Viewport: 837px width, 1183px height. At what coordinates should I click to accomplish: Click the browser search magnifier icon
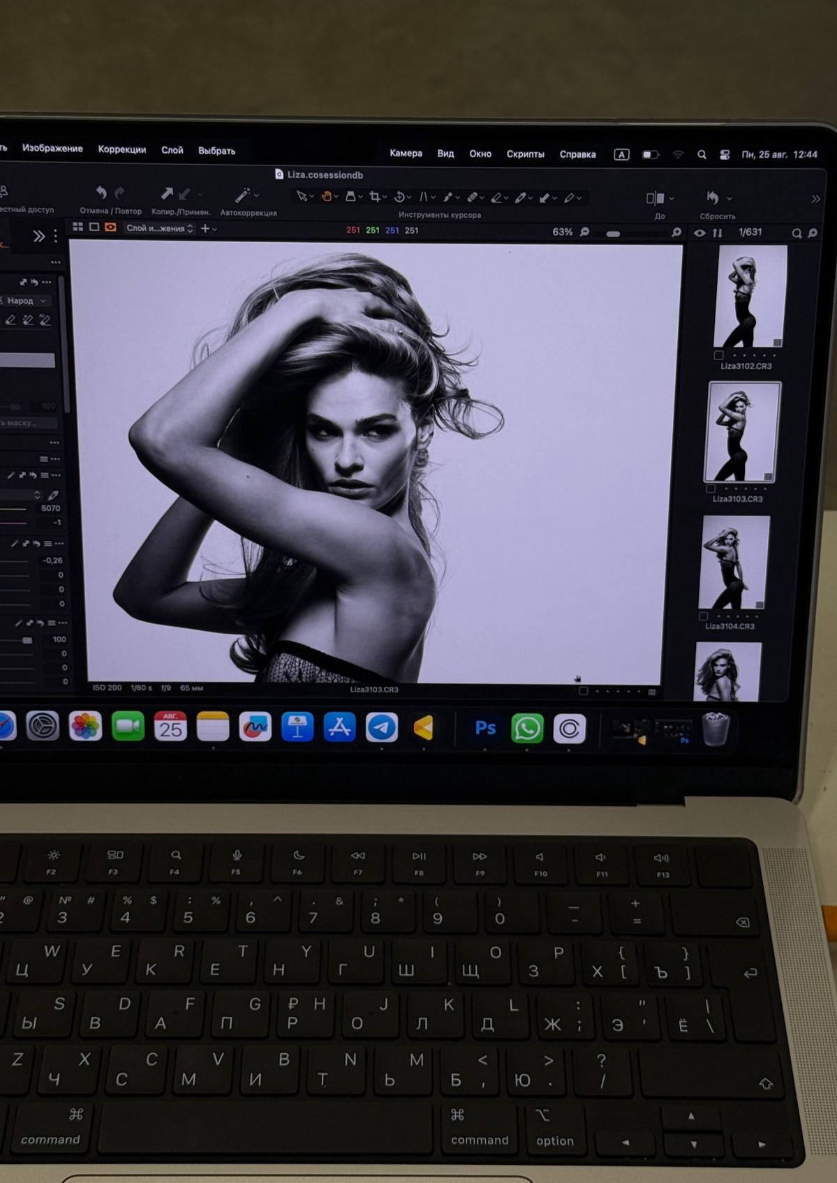point(796,234)
